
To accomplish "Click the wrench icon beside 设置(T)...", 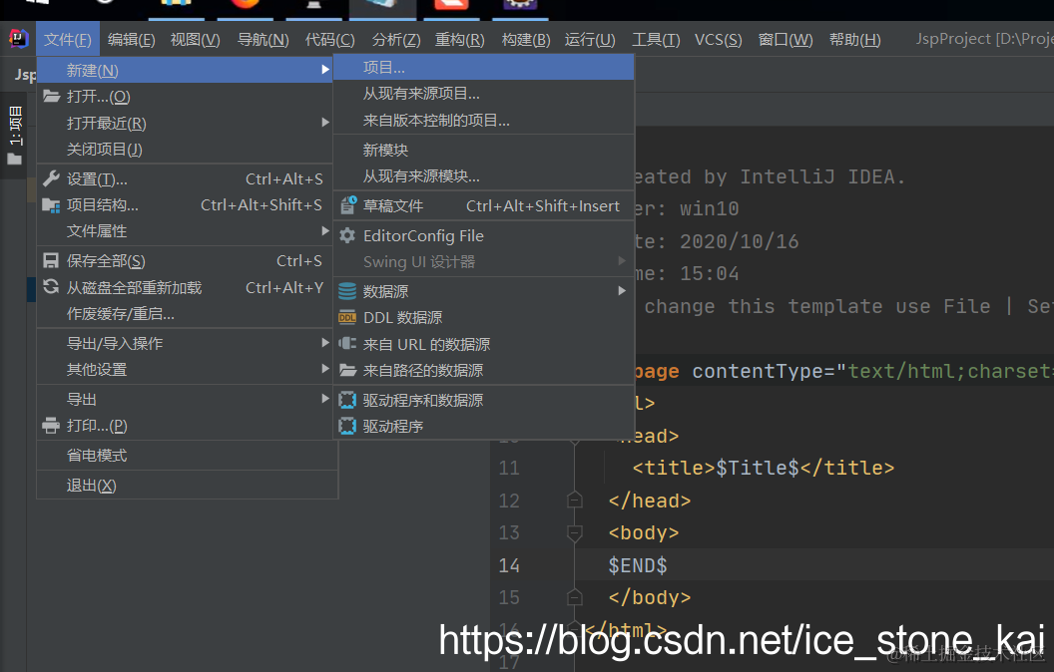I will point(51,178).
